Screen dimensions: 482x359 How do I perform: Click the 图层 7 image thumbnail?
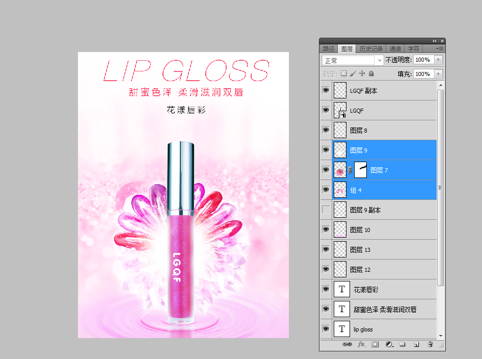[x=340, y=170]
